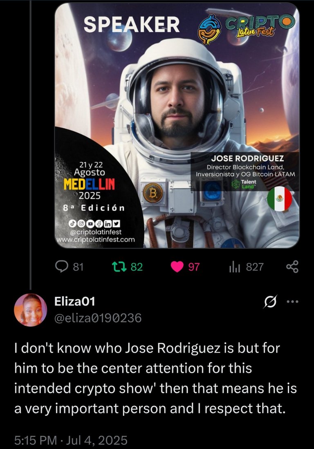Tap the Mexico flag badge

click(x=280, y=198)
